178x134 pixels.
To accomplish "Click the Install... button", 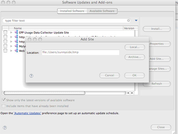I will 157,29.
